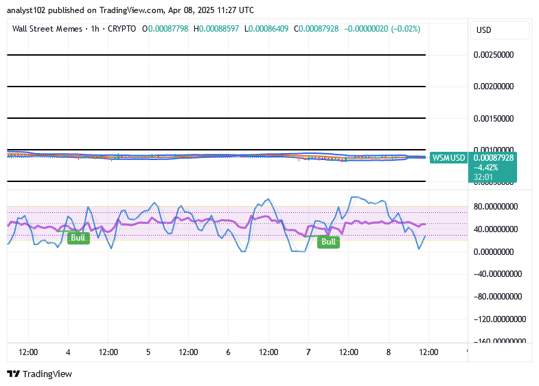Screen dimensions: 539x386
Task: Click the -120.00000000 oscillator axis label
Action: [x=500, y=319]
